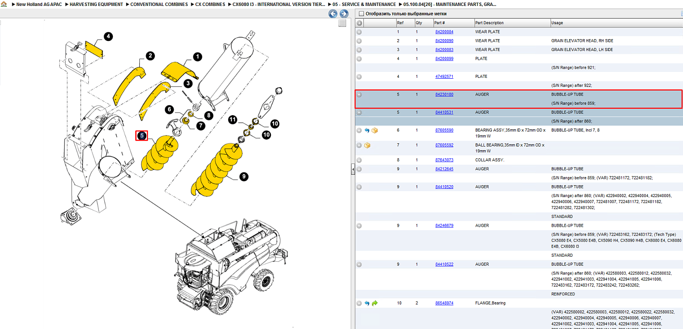Select callout 9 on the auger diagram

244,177
